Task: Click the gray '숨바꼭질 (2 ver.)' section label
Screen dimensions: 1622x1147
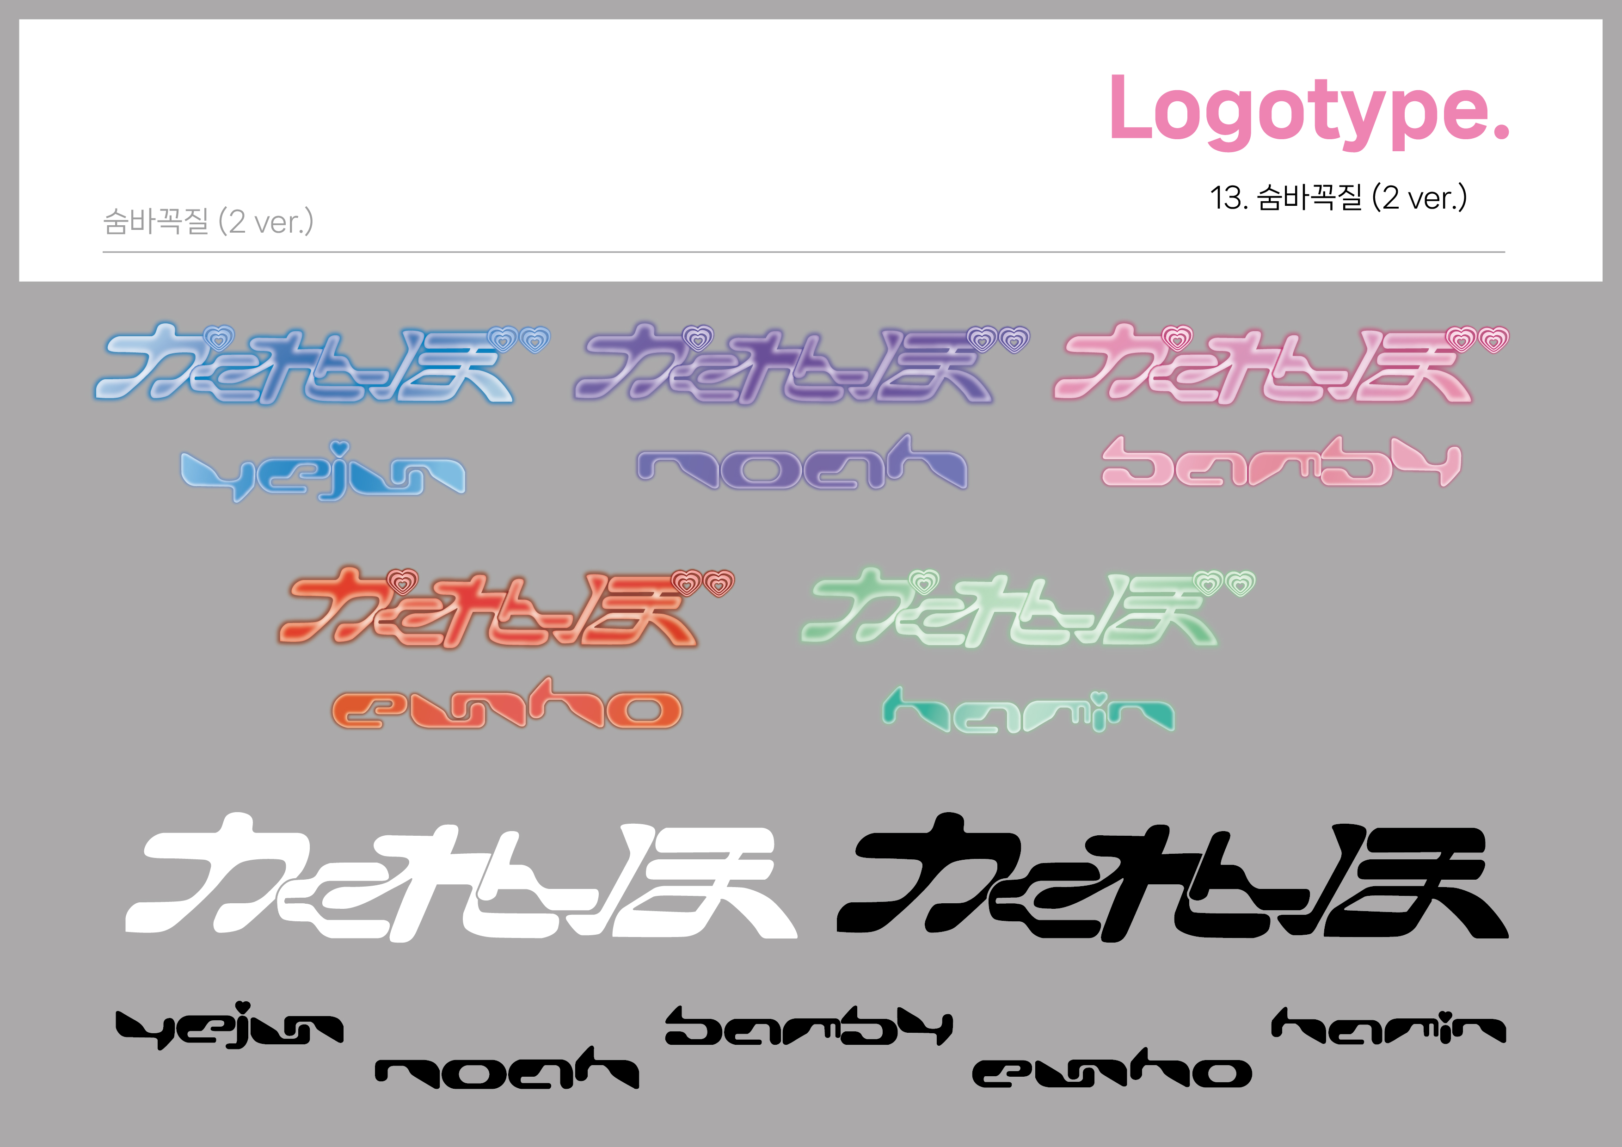Action: [x=209, y=222]
